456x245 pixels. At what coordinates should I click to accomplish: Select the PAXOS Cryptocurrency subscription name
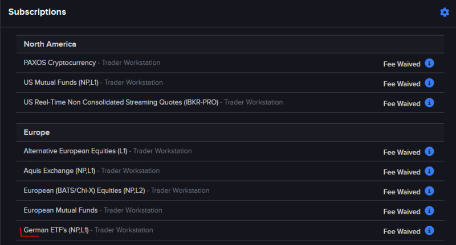tap(60, 63)
